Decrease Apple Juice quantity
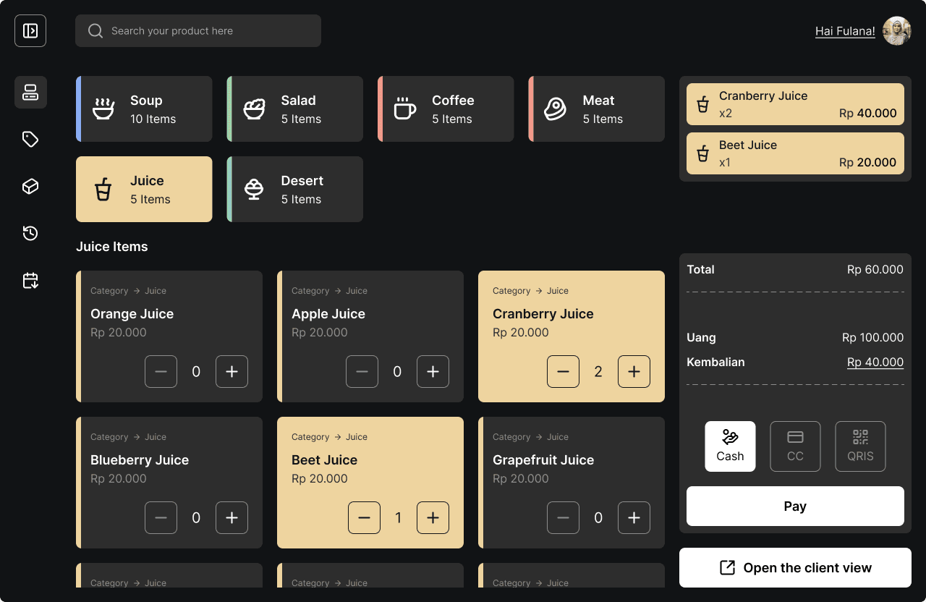The image size is (926, 602). 362,372
